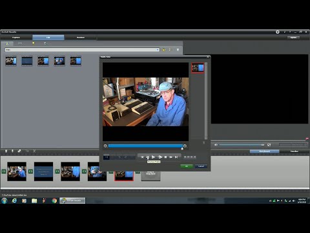
Task: Play selected range in trim dialog
Action: tap(160, 157)
